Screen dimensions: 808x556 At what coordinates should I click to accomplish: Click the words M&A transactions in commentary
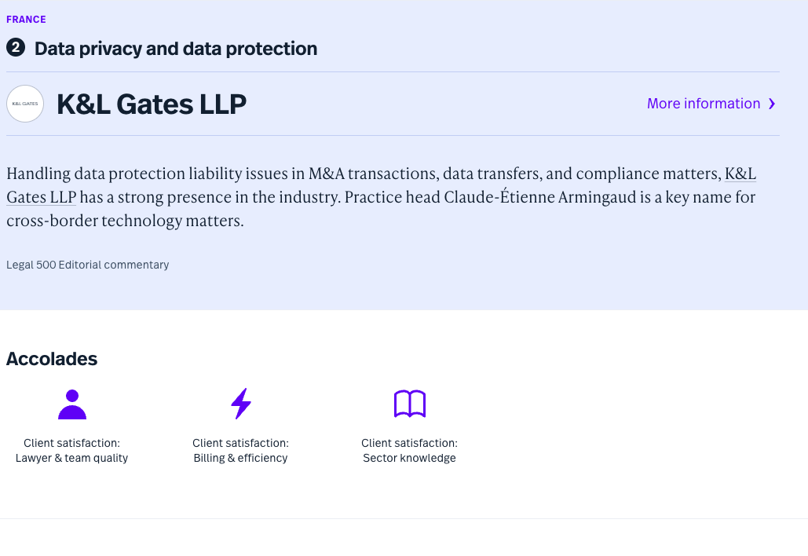tap(369, 174)
